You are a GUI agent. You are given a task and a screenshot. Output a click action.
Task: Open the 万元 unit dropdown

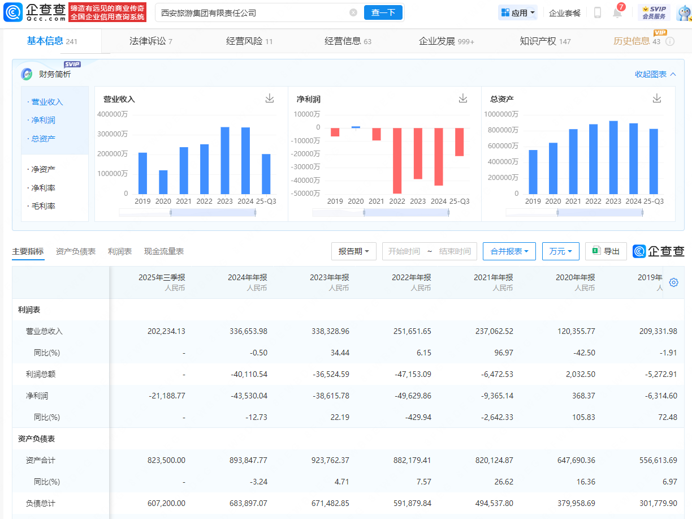coord(561,251)
